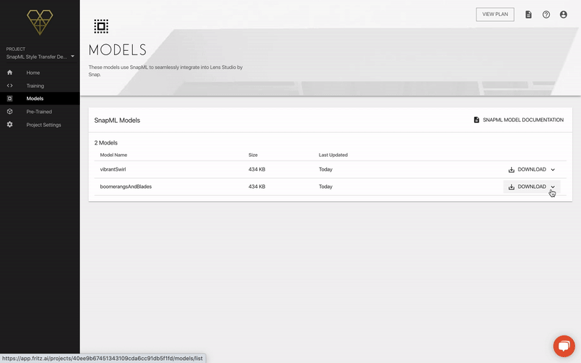Viewport: 581px width, 363px height.
Task: Open the help question mark icon
Action: pos(546,15)
